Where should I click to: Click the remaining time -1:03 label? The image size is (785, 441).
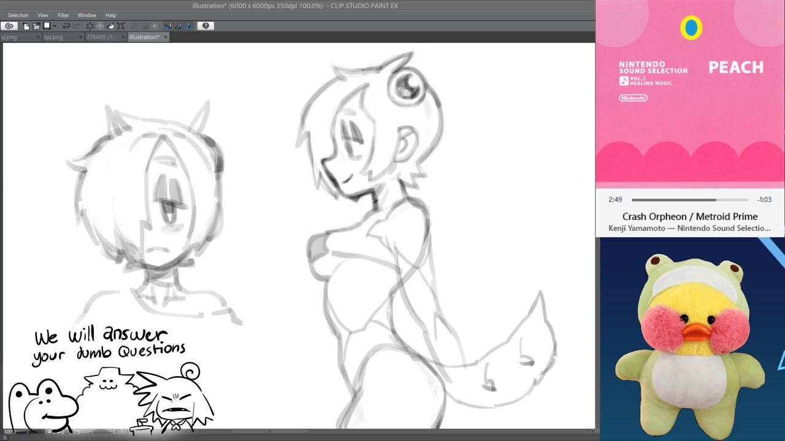(x=764, y=200)
